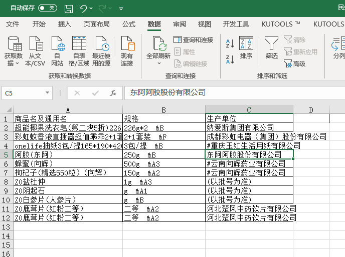This screenshot has width=345, height=257.
Task: Open the Redo history dropdown arrow
Action: 110,8
